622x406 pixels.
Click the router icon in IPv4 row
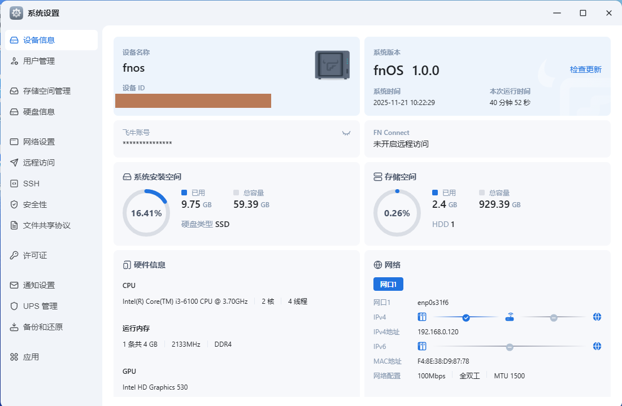pyautogui.click(x=510, y=317)
